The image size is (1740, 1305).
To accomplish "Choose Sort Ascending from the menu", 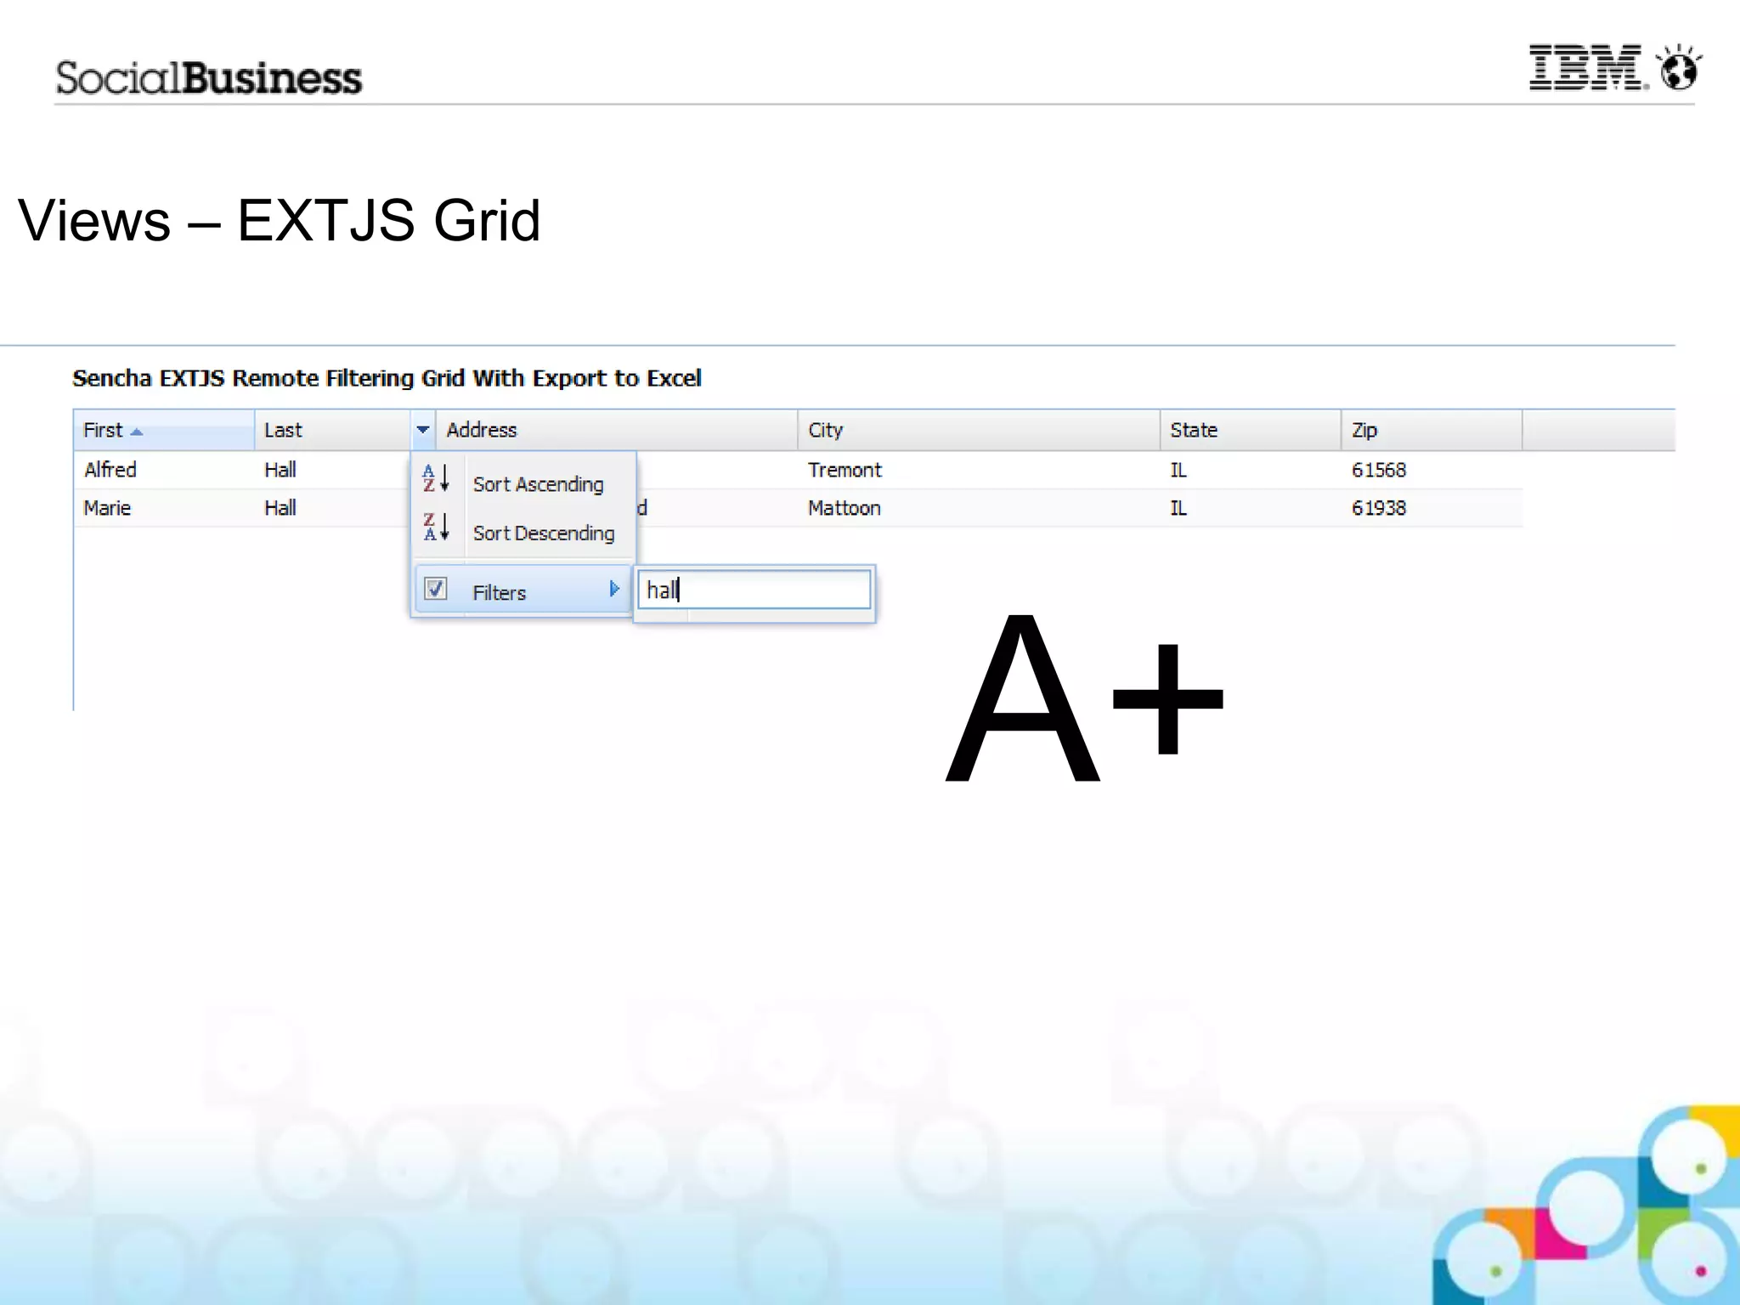I will click(x=538, y=484).
